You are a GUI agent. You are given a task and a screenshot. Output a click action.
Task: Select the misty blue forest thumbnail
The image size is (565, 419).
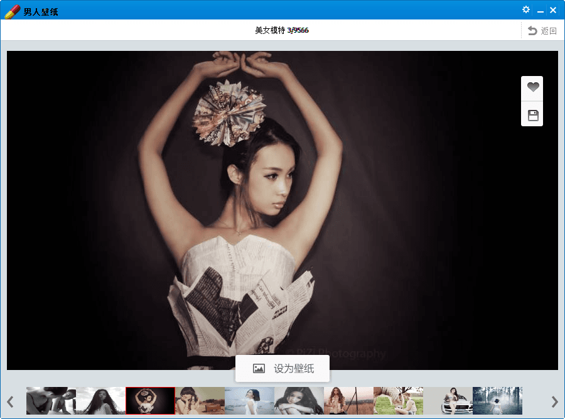[x=497, y=401]
